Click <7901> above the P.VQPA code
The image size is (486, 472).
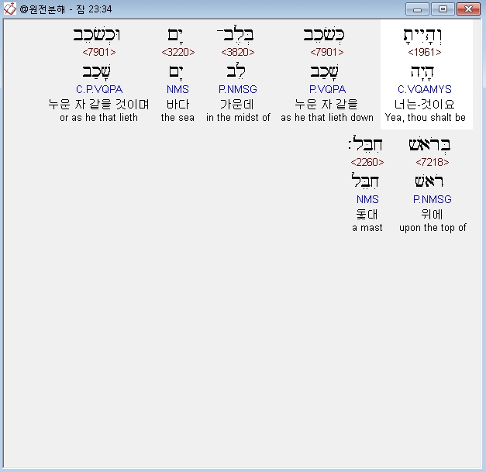coord(327,52)
